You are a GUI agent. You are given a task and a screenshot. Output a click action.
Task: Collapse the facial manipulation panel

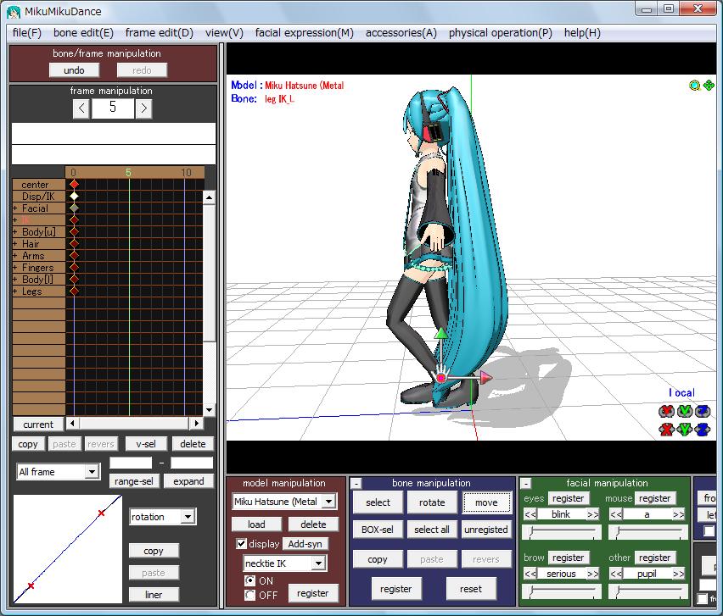coord(525,484)
